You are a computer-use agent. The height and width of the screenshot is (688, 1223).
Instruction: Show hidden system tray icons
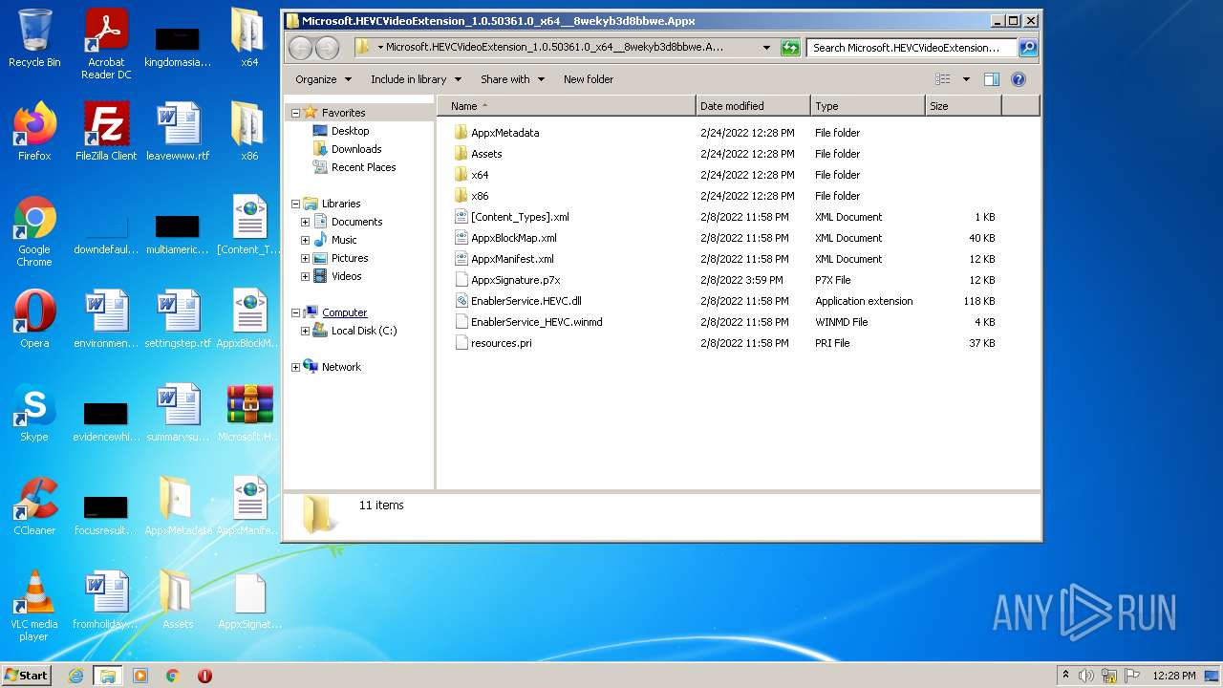(1065, 676)
